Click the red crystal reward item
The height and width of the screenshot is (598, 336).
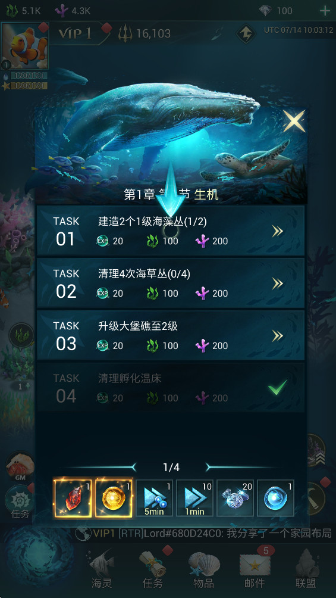click(73, 498)
